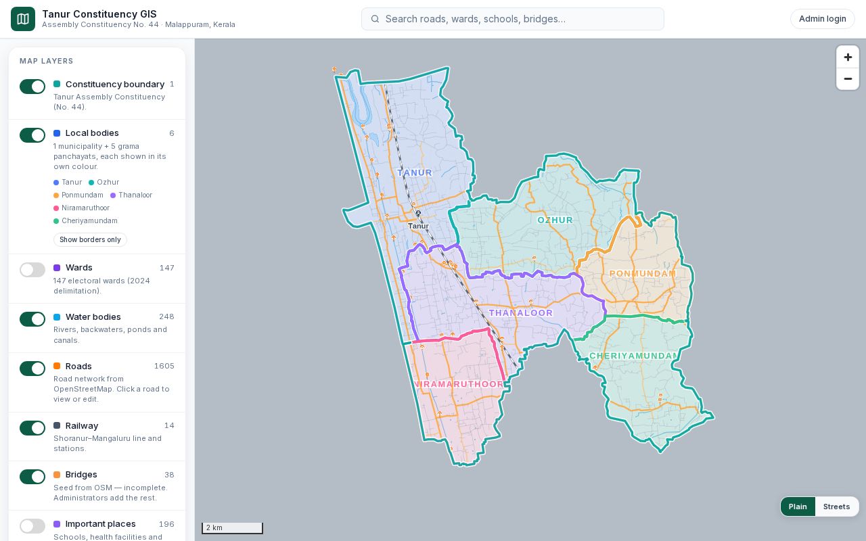Viewport: 866px width, 541px height.
Task: Click the Important places count 196
Action: 166,525
